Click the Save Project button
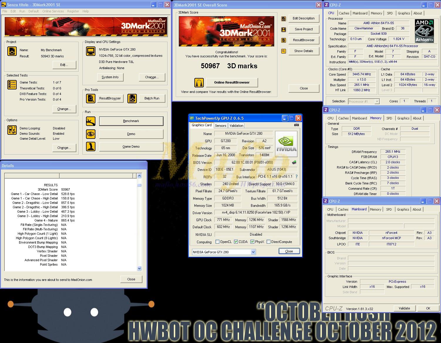441x343 pixels. [304, 29]
